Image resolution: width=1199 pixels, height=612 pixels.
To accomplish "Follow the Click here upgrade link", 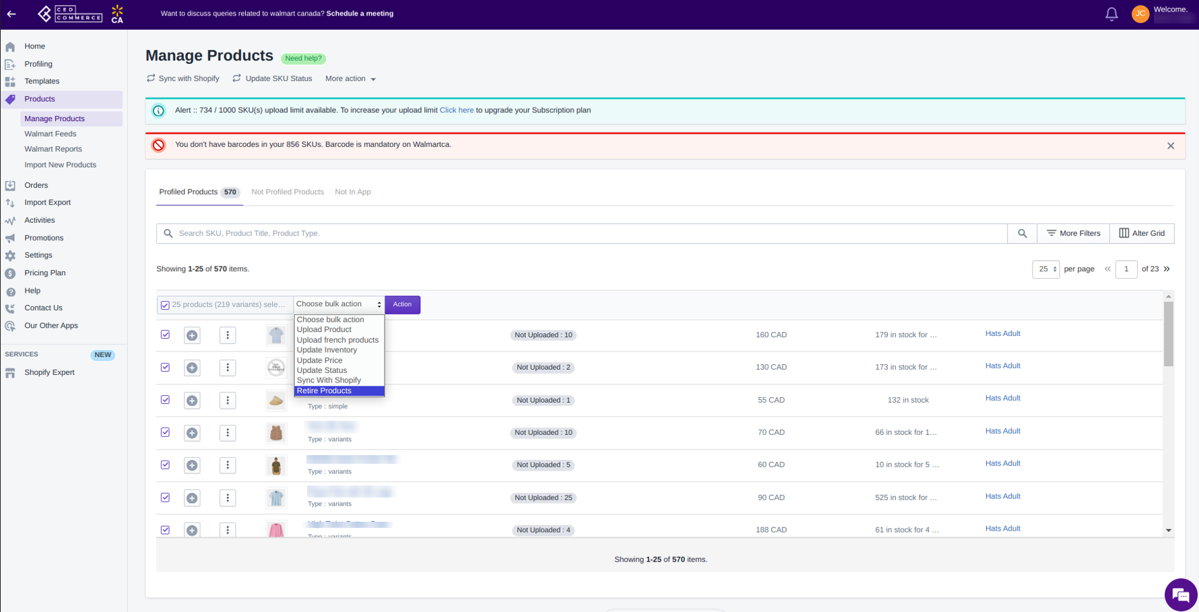I will [x=456, y=110].
